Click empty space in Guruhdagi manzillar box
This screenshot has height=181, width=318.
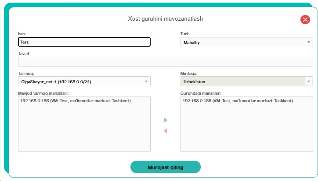(x=246, y=128)
